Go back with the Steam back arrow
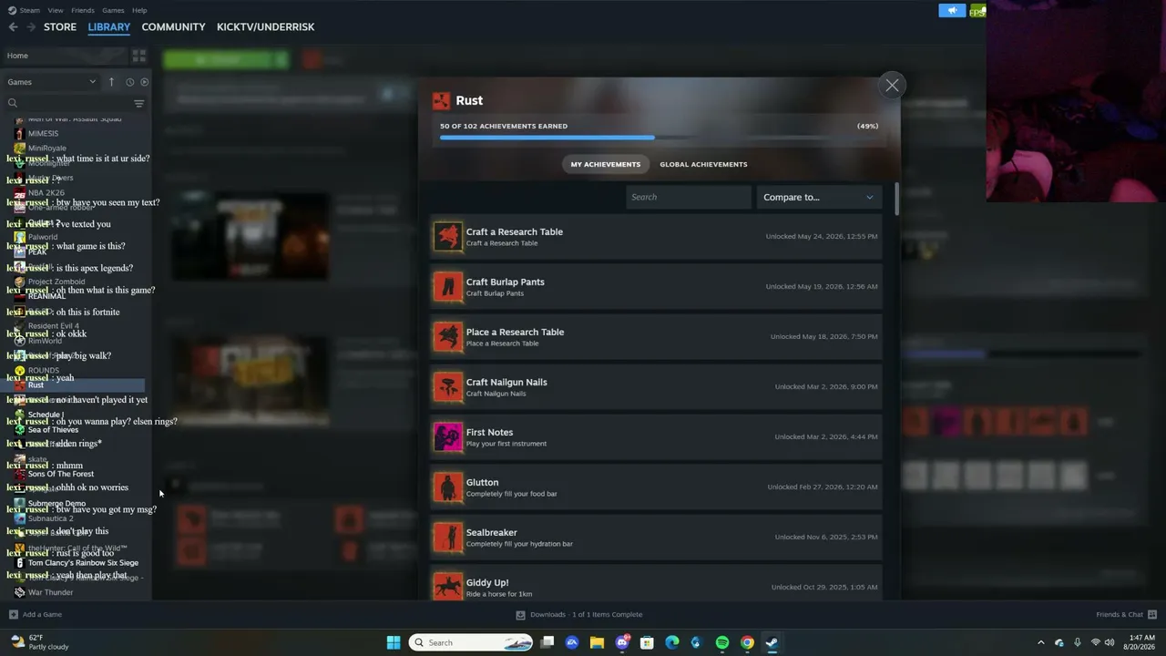The height and width of the screenshot is (656, 1166). (13, 27)
